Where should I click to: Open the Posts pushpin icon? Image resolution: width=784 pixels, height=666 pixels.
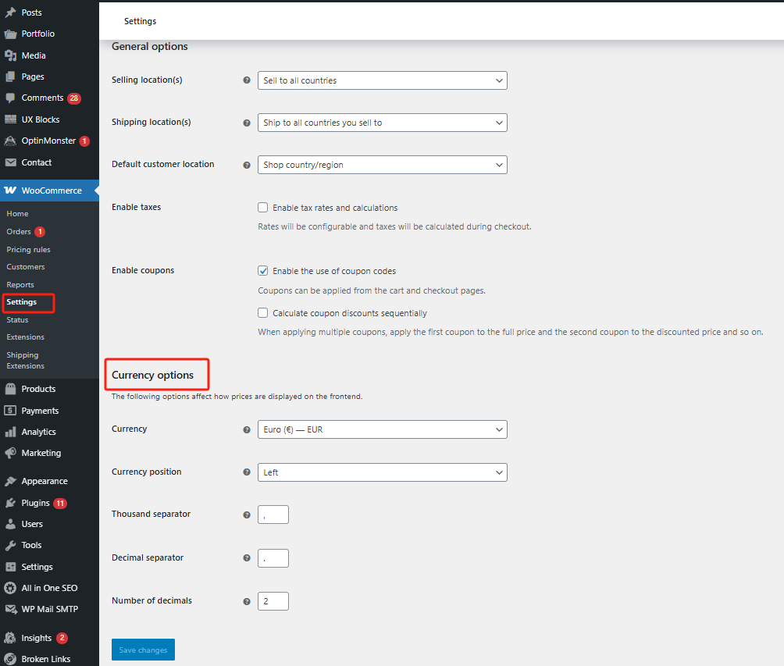pos(10,12)
